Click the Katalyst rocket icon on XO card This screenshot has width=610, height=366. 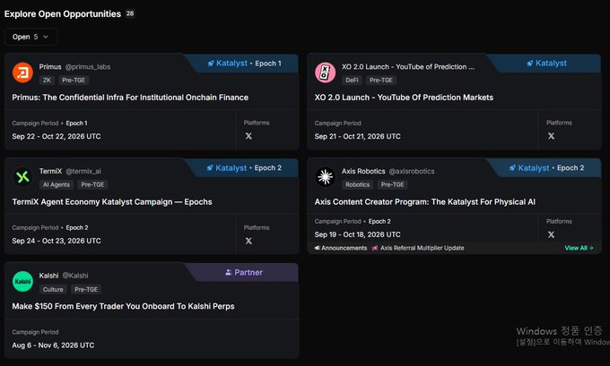pyautogui.click(x=530, y=64)
